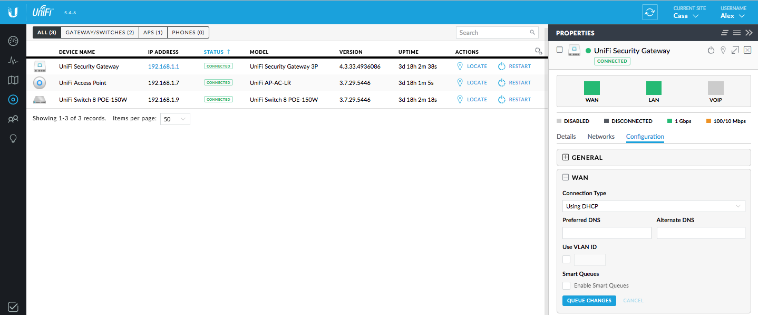Collapse the WAN section
The height and width of the screenshot is (315, 758).
click(566, 178)
